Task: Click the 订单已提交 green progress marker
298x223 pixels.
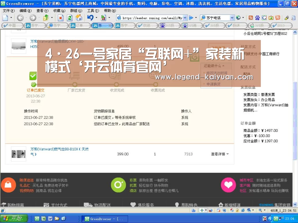Action: [33, 84]
